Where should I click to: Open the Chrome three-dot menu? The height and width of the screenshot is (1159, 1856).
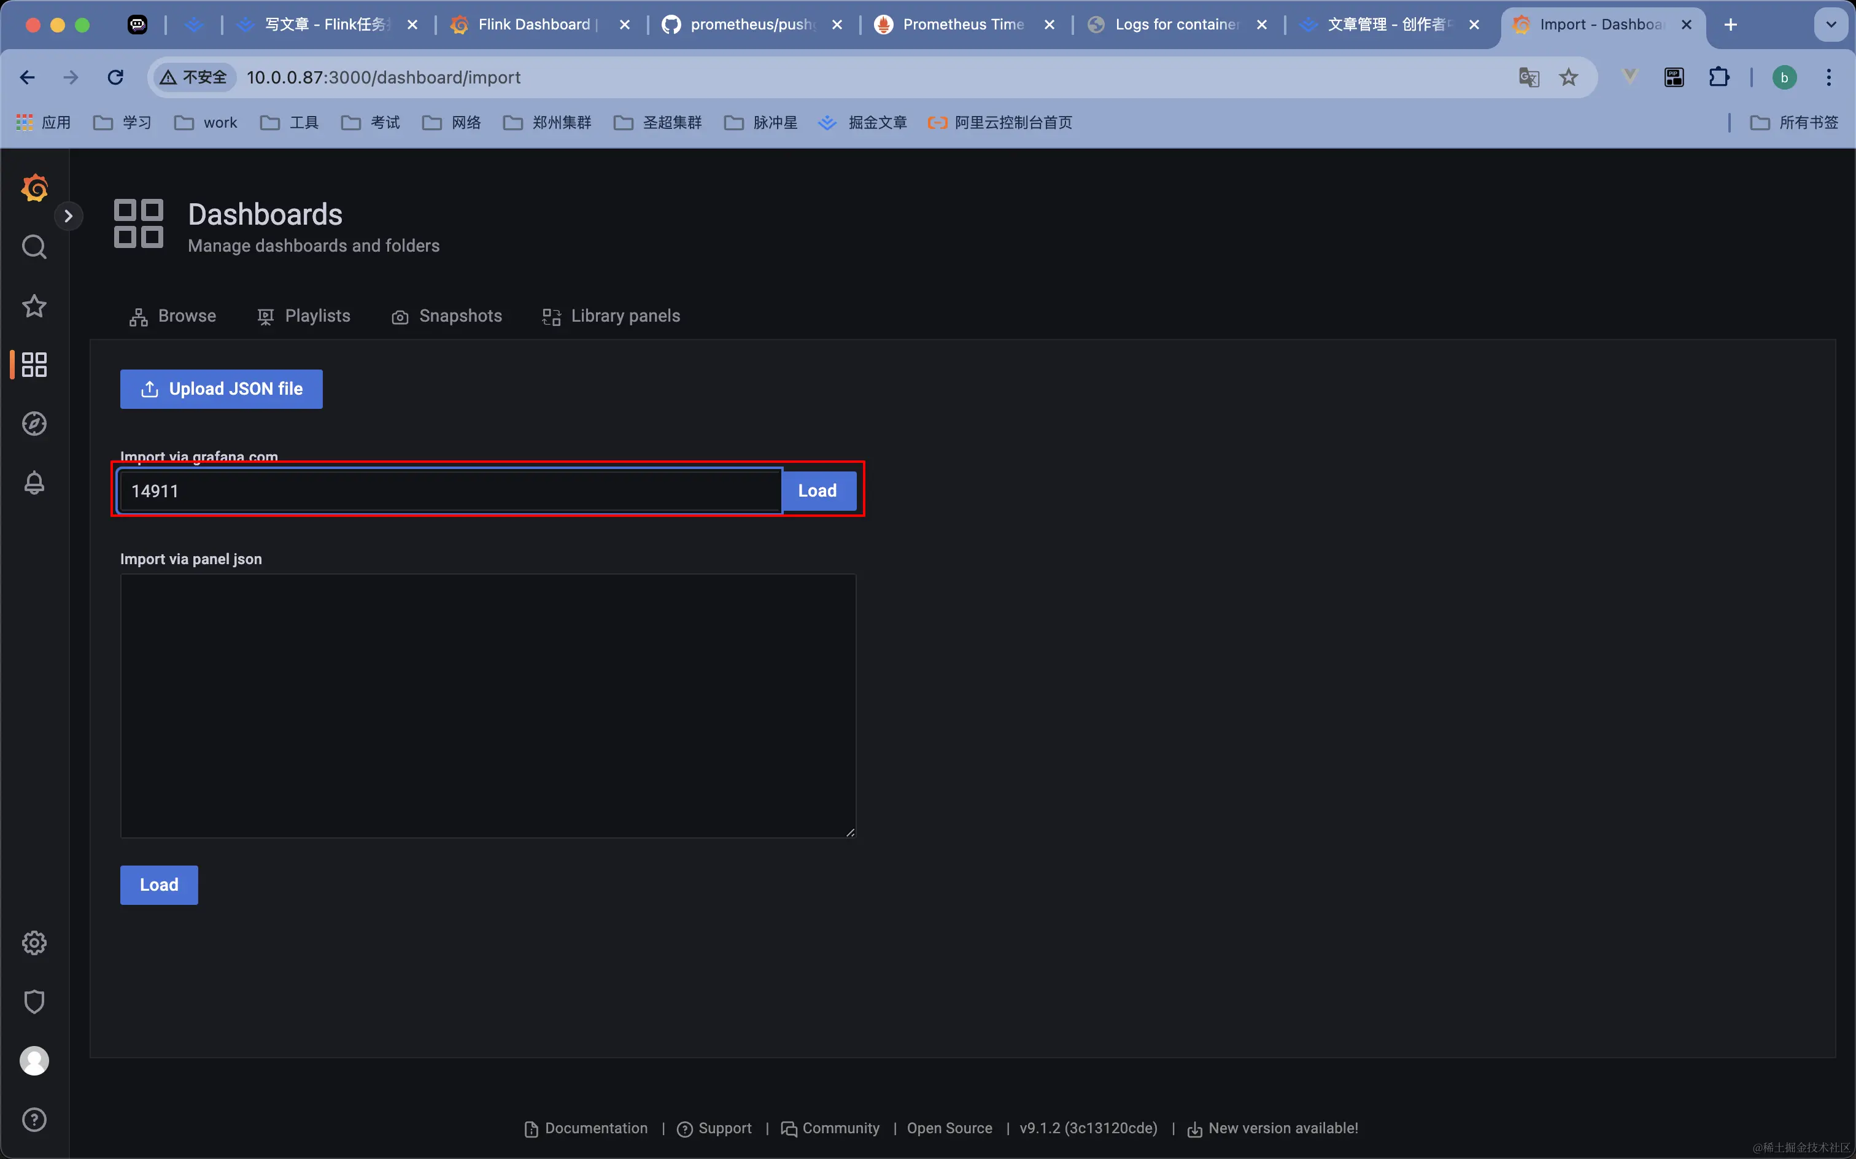coord(1828,77)
